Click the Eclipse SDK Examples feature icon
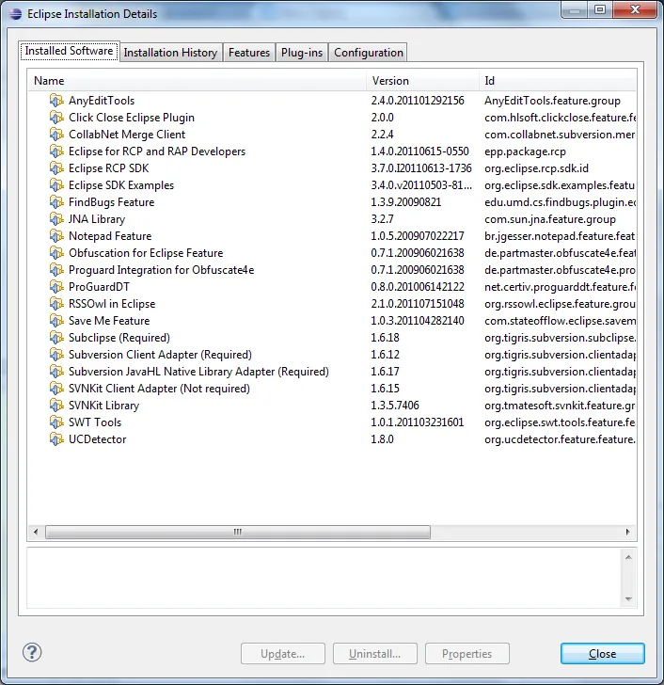This screenshot has height=685, width=664. pyautogui.click(x=55, y=185)
